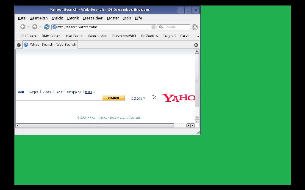Click the search engine magnifier icon
Viewport: 305px width, 190px height.
(161, 27)
